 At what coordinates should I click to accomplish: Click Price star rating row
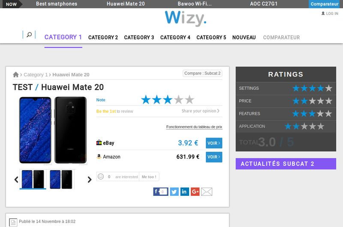pyautogui.click(x=286, y=101)
